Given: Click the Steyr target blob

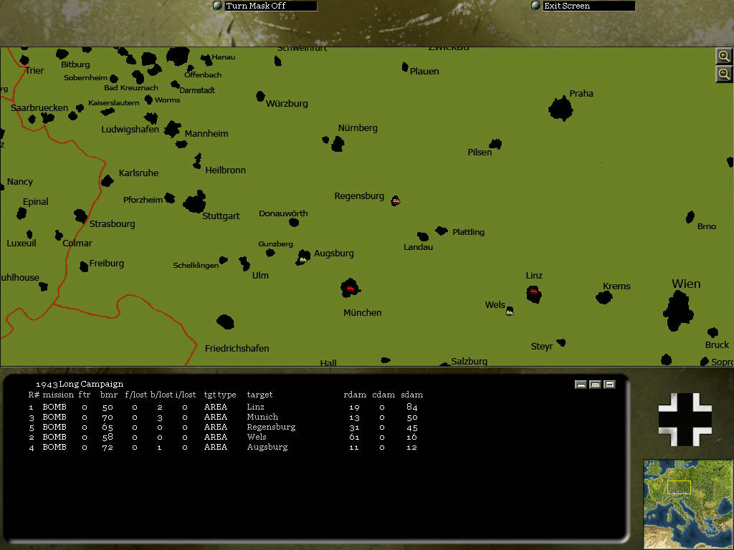Looking at the screenshot, I should point(561,342).
